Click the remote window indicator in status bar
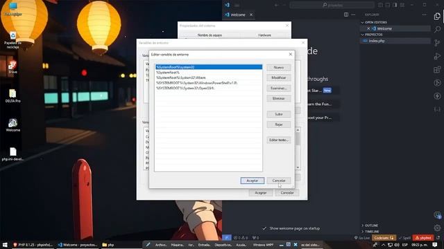 click(x=227, y=238)
